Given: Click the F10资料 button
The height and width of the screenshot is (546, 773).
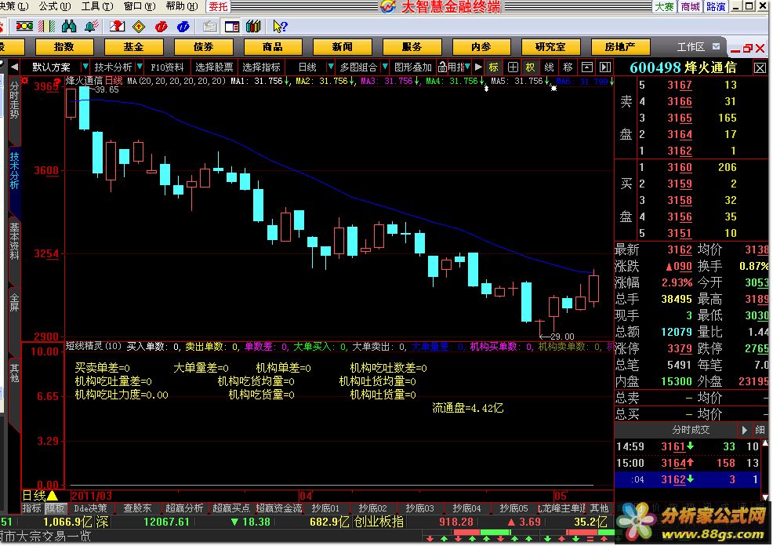Looking at the screenshot, I should coord(167,67).
